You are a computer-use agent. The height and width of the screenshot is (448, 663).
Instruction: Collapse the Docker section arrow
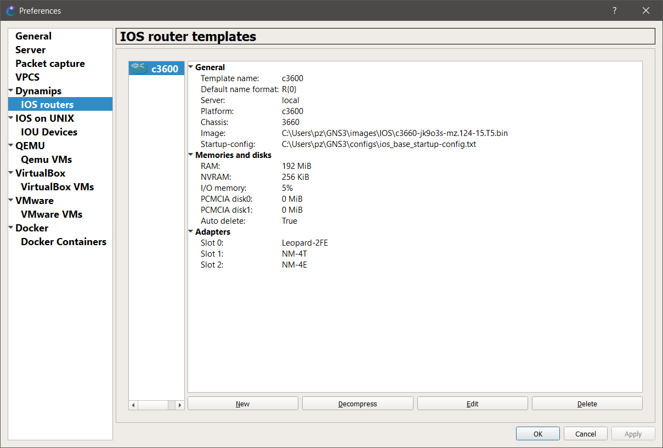[11, 228]
